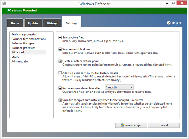This screenshot has height=139, width=189.
Task: Disable Create a system restore point checkbox
Action: 60,61
